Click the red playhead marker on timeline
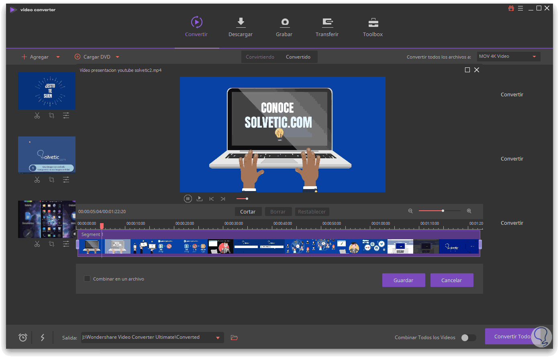The height and width of the screenshot is (358, 559). coord(102,226)
